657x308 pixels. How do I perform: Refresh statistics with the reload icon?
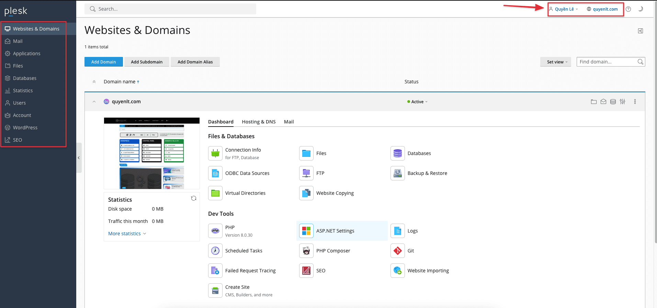194,198
